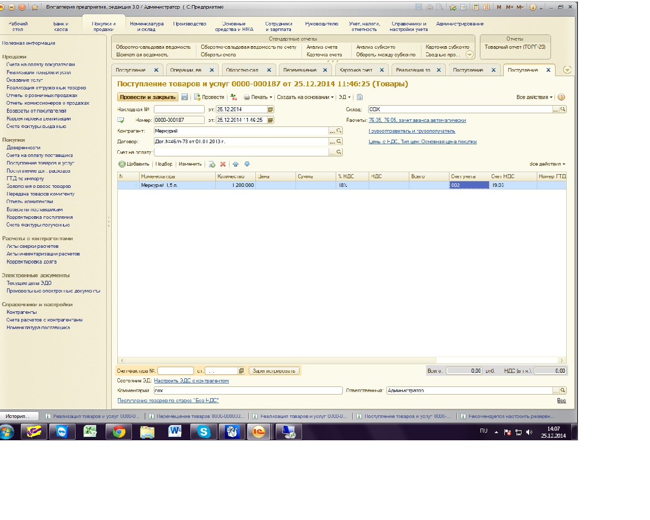Open Оборотно-сальдовая ведомость report

click(153, 47)
